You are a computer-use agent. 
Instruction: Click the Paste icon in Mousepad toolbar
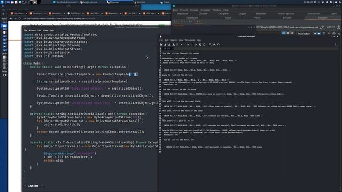click(x=204, y=45)
